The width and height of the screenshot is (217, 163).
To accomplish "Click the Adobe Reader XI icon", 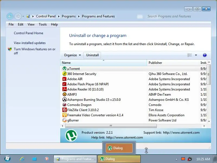I will pos(64,89).
